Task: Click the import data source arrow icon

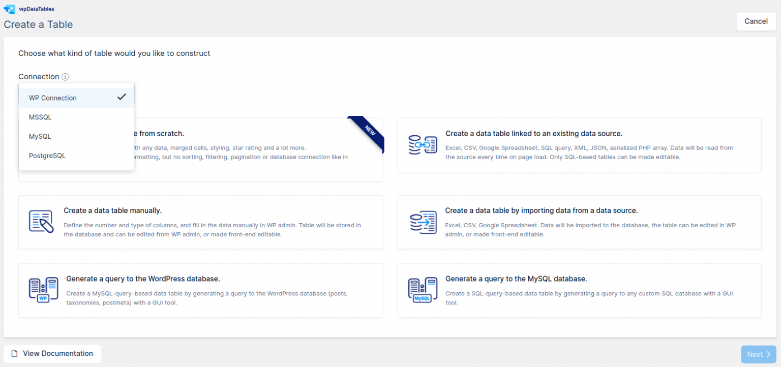Action: (x=423, y=222)
